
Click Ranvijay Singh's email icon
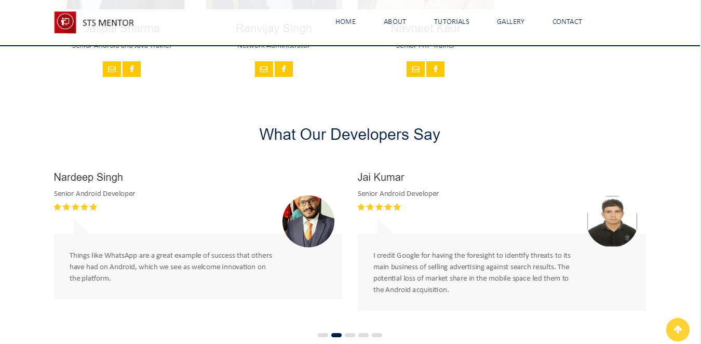264,69
